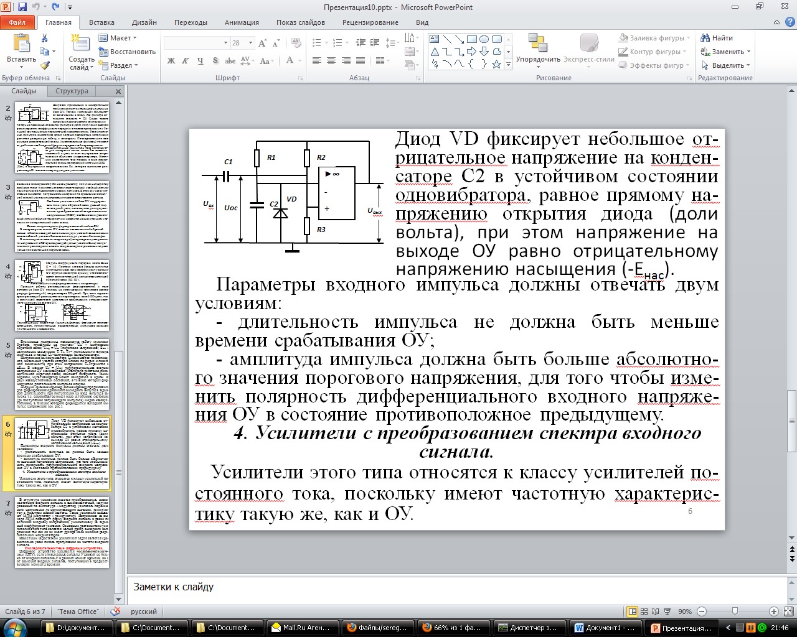Switch to the Вставка ribbon tab
This screenshot has height=637, width=797.
pos(101,22)
